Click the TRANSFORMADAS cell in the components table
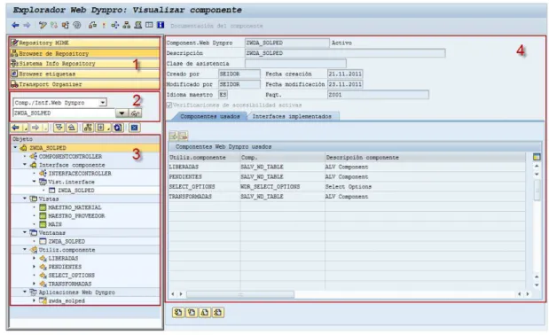 [204, 197]
